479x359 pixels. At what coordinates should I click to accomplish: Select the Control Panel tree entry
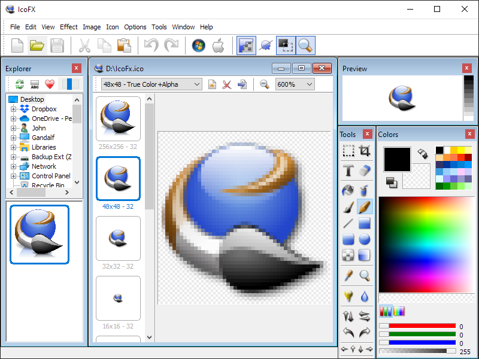tap(51, 176)
